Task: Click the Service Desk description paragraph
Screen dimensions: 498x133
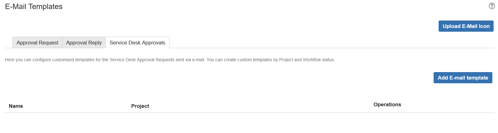Action: 170,60
